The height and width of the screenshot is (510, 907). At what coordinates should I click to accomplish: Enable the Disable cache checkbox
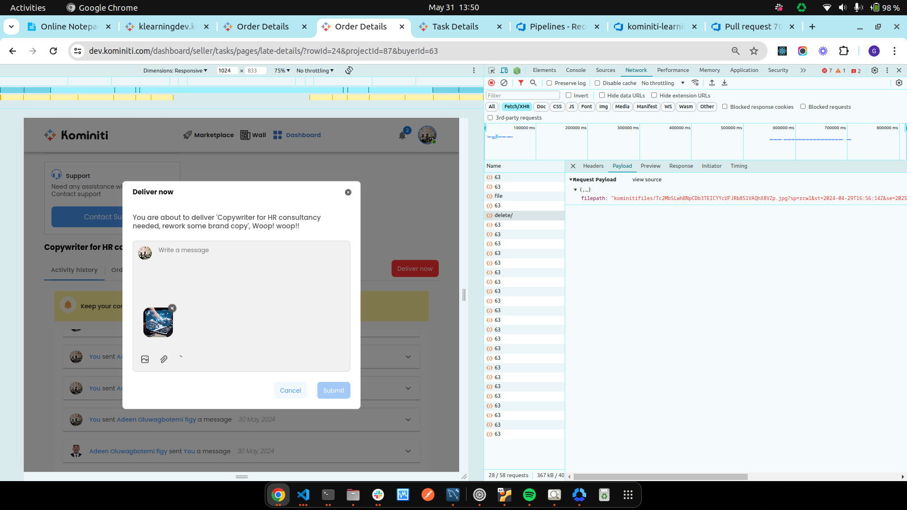click(x=597, y=83)
